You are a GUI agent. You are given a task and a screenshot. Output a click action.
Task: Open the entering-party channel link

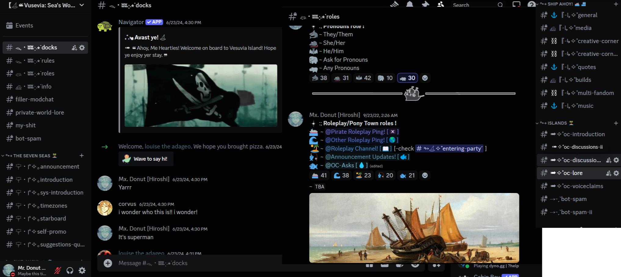tap(450, 149)
